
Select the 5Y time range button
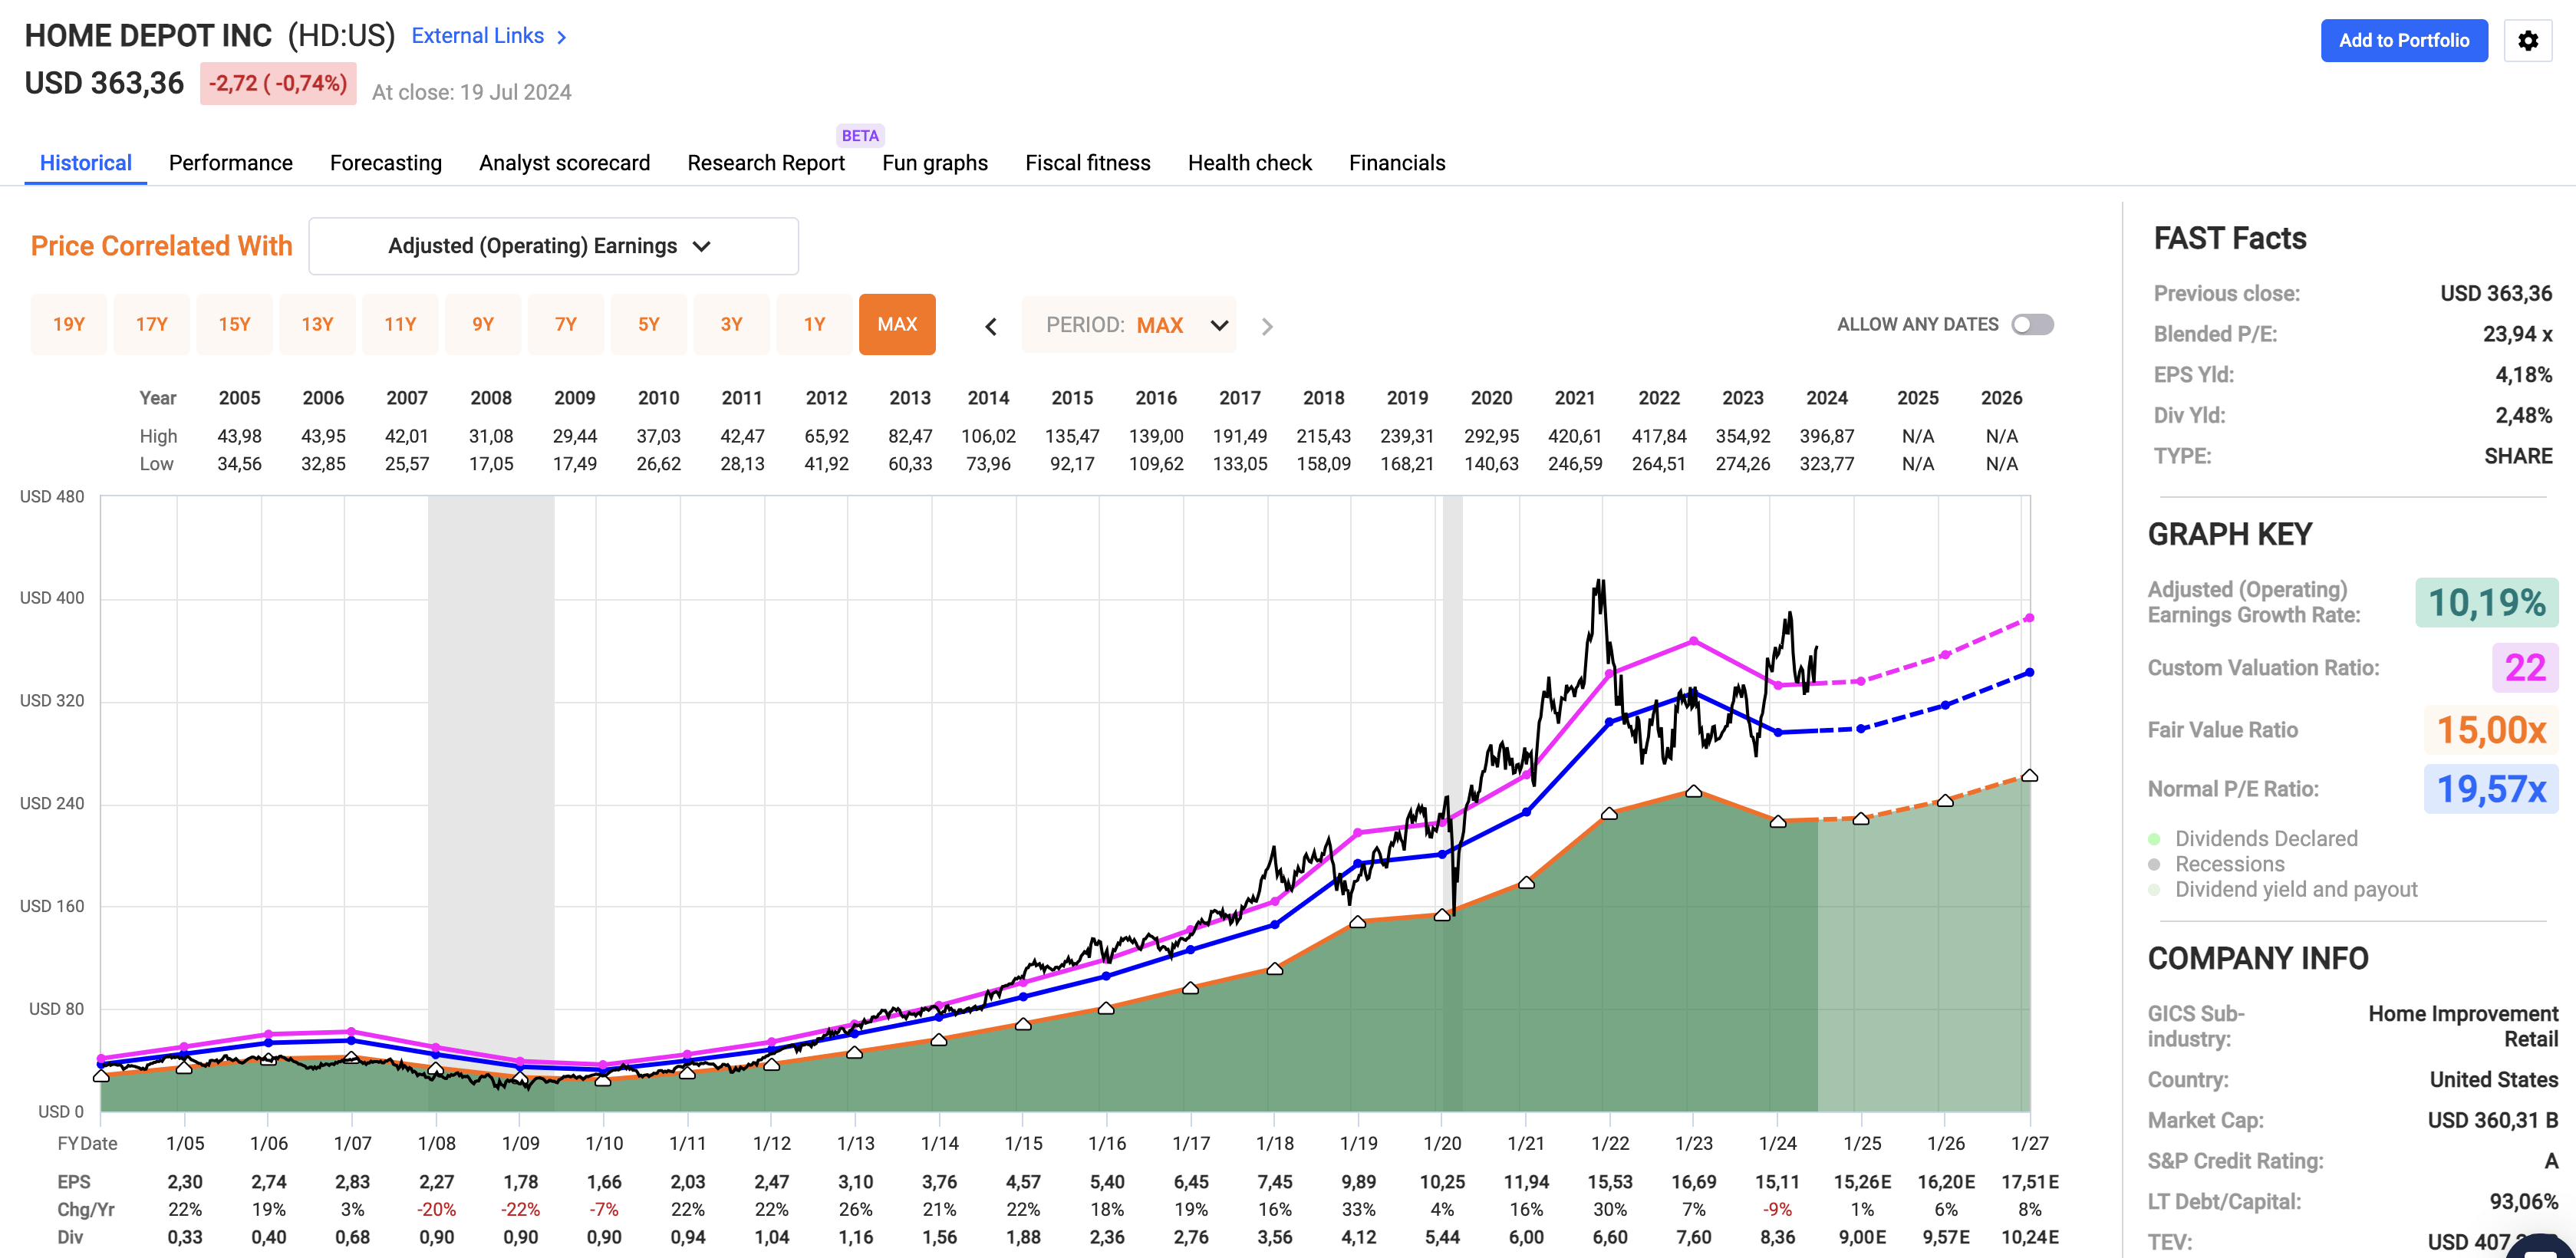[648, 324]
